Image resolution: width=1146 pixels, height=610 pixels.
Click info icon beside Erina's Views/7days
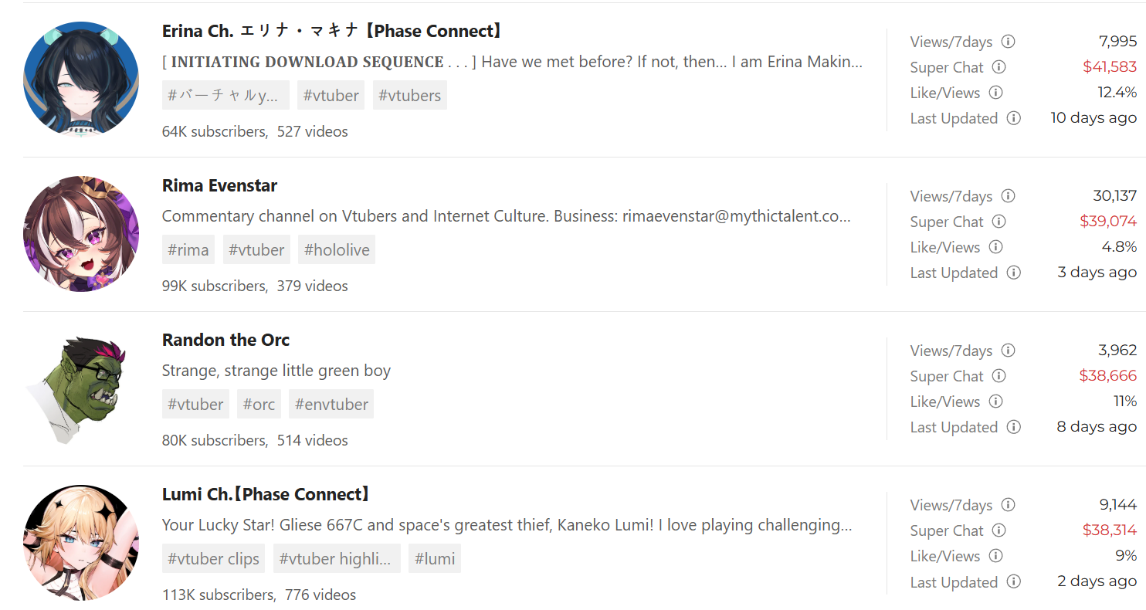click(x=1009, y=42)
